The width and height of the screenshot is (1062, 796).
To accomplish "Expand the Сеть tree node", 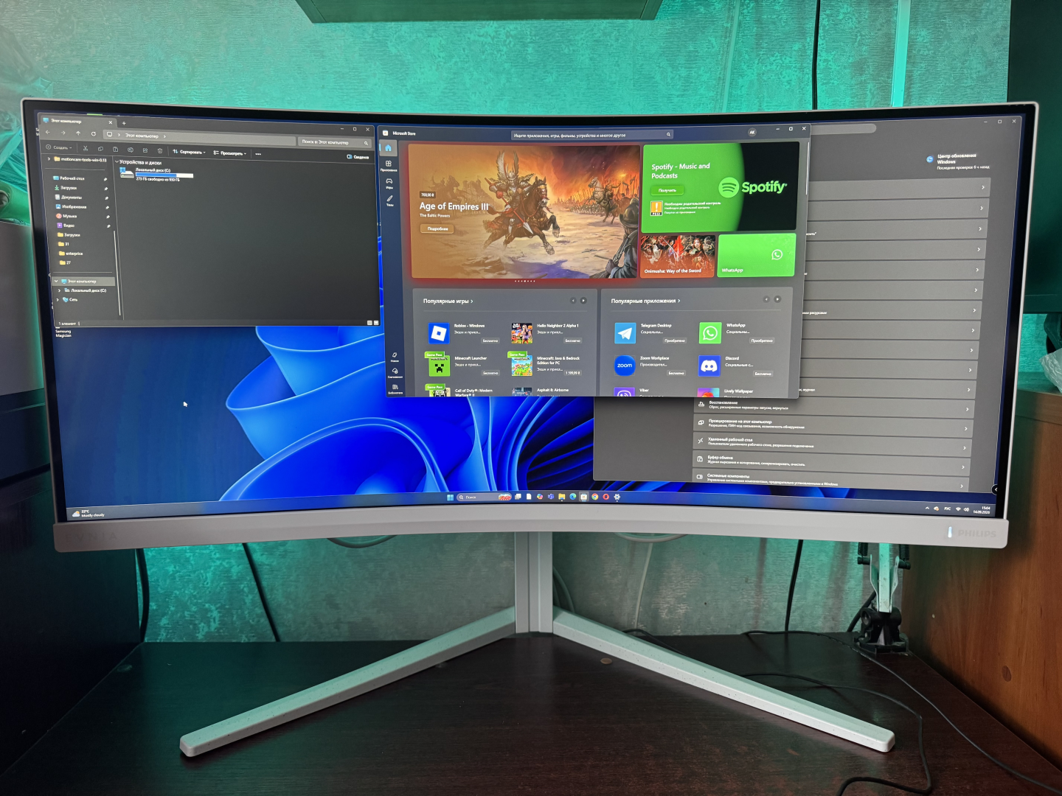I will (x=58, y=299).
